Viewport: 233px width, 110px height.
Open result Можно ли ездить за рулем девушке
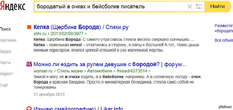(x=110, y=64)
